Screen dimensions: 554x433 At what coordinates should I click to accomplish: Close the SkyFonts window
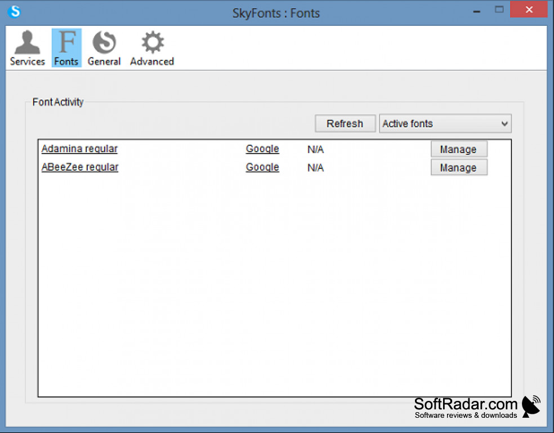click(x=529, y=10)
